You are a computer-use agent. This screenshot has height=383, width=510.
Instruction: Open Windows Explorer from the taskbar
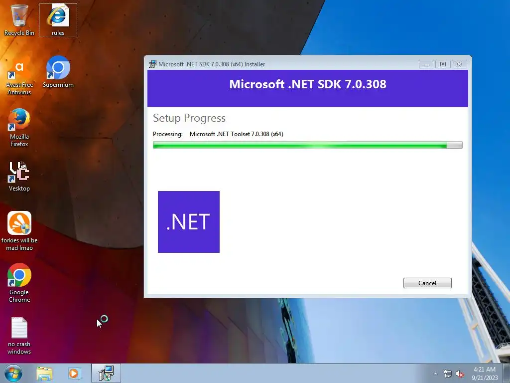coord(44,373)
